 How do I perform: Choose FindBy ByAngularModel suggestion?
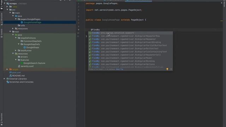pos(130,58)
